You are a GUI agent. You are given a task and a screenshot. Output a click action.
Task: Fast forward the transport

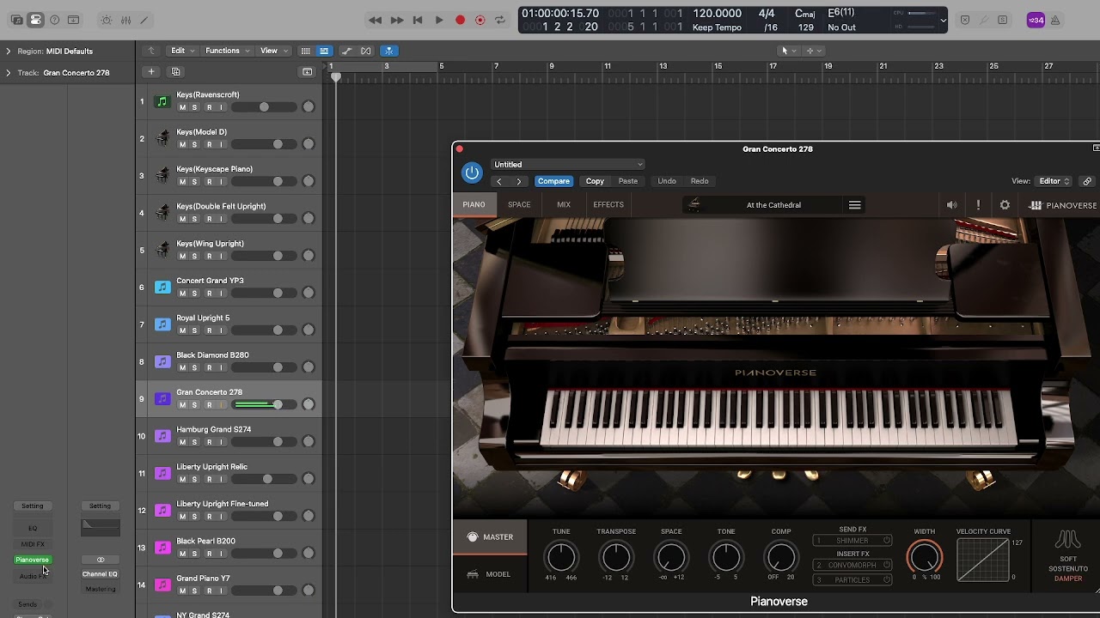(x=397, y=20)
